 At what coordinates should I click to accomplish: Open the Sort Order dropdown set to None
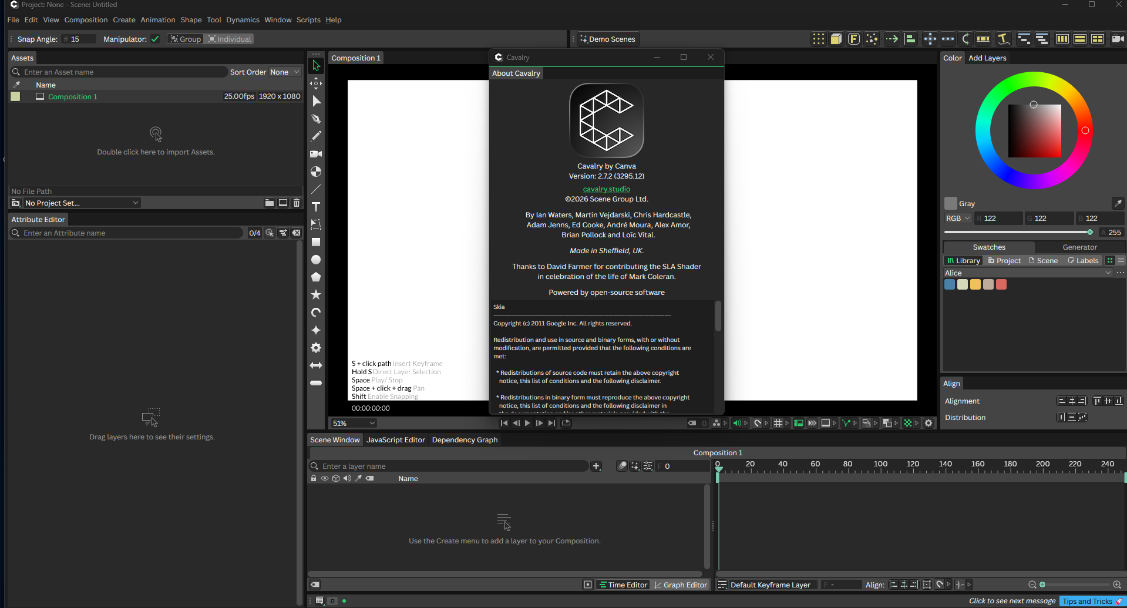(x=285, y=72)
